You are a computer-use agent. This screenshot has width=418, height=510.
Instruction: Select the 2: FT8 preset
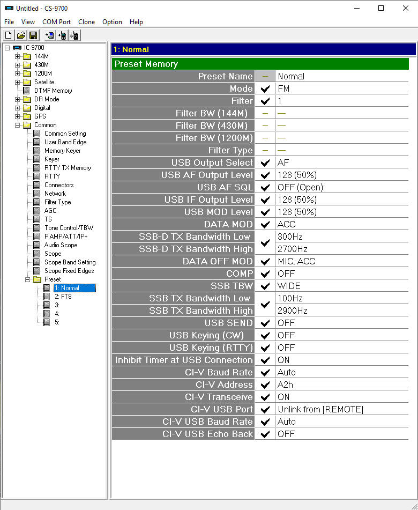(x=63, y=297)
